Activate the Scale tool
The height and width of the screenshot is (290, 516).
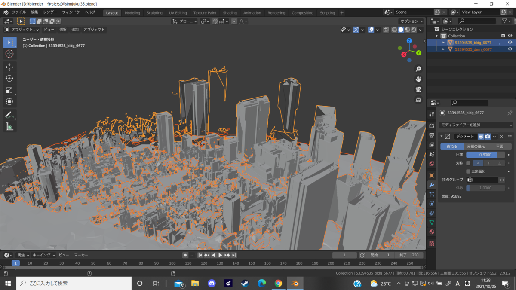(x=9, y=90)
